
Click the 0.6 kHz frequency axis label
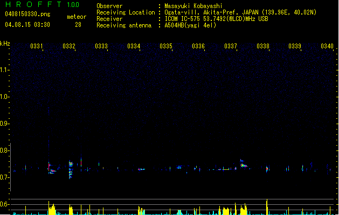coord(4,204)
